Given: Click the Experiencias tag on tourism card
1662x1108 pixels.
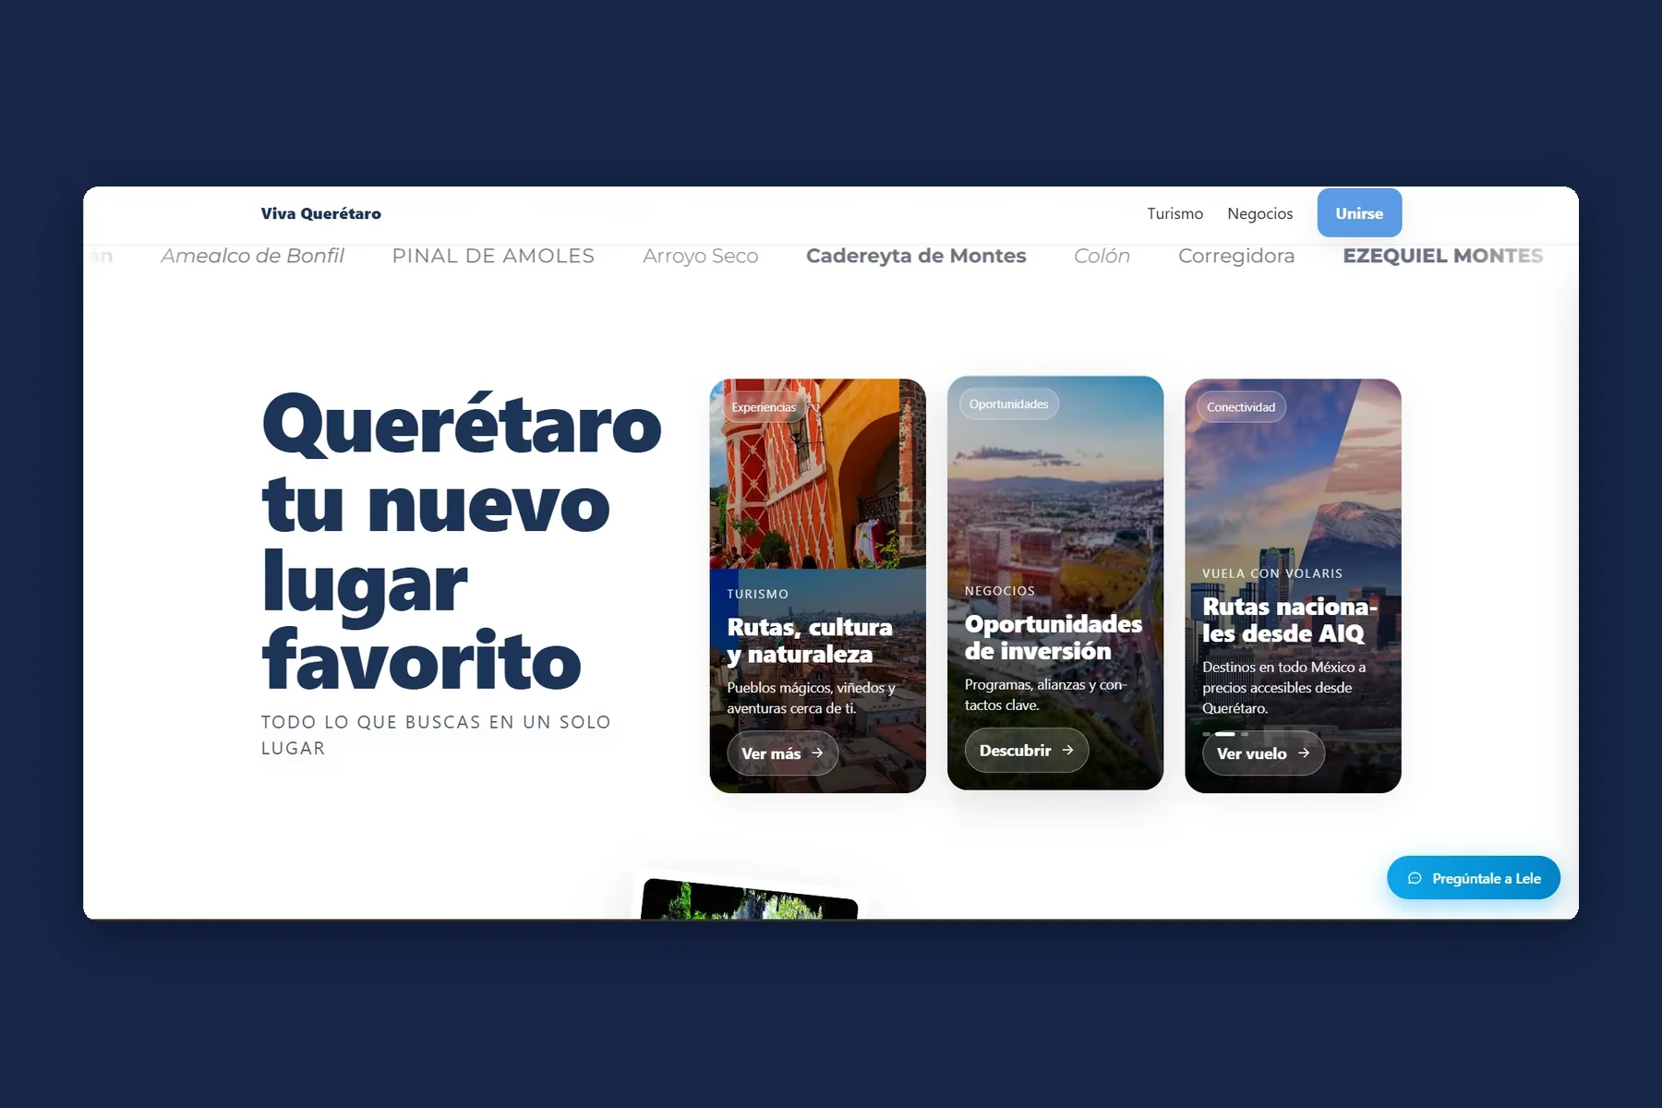Looking at the screenshot, I should 764,407.
